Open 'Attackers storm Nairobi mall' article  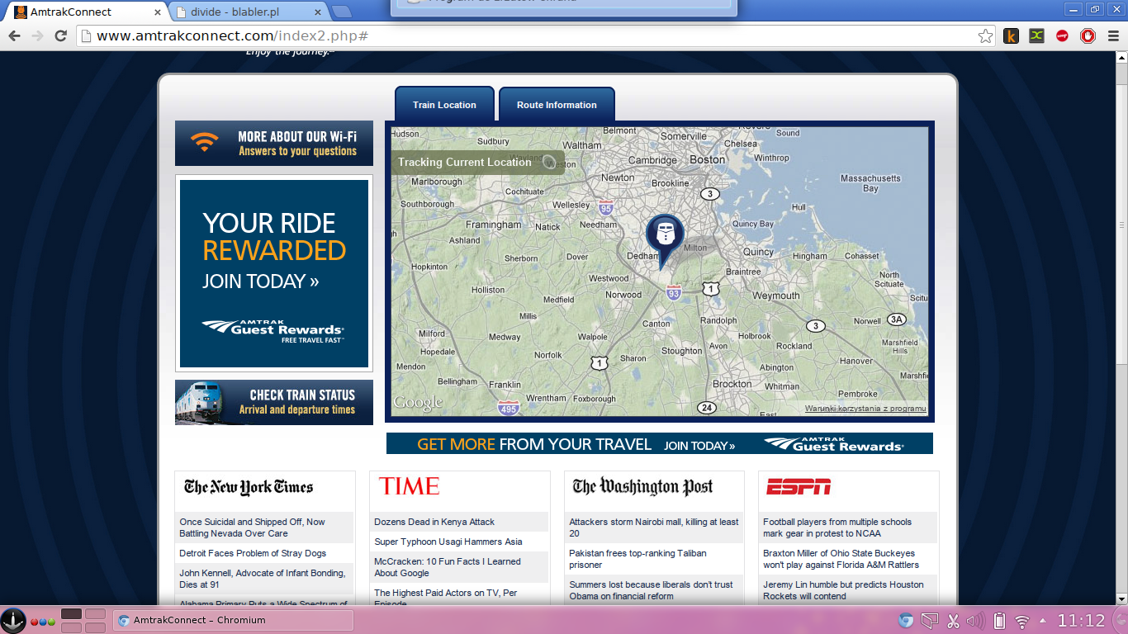click(654, 528)
